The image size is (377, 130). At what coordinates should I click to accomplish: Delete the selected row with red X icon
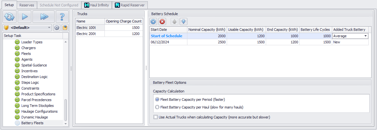pos(162,22)
